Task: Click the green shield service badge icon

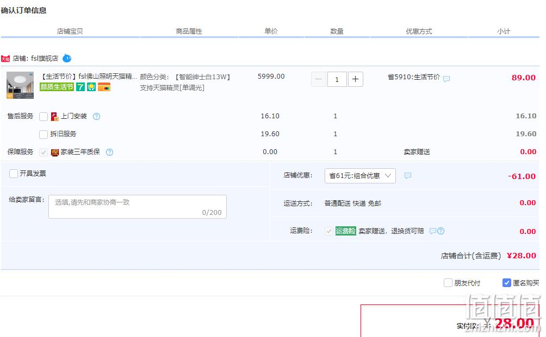Action: pos(91,87)
